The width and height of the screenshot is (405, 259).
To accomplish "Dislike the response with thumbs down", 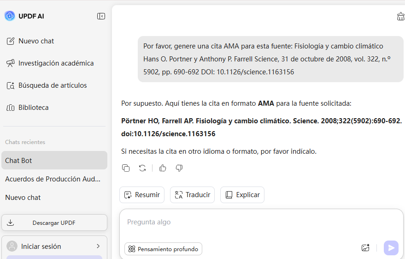I will click(179, 168).
